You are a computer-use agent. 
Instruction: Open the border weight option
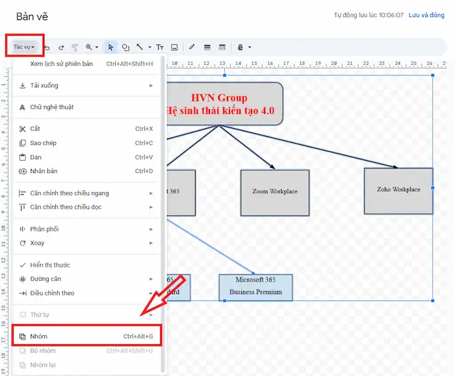[x=207, y=47]
